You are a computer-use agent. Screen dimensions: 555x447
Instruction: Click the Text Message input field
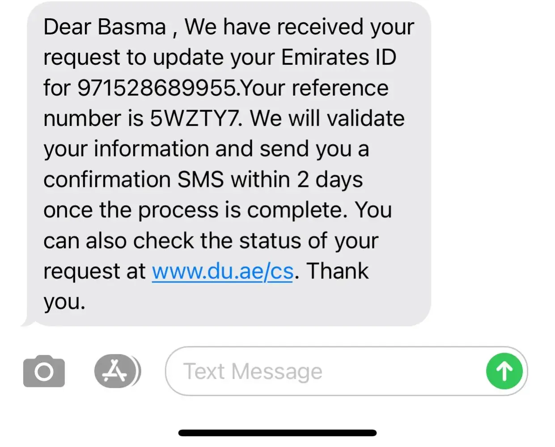tap(322, 371)
